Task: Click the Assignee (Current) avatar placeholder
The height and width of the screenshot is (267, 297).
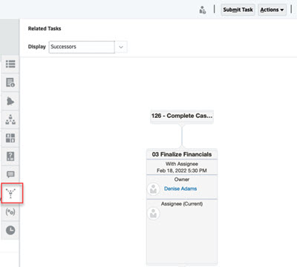Action: tap(154, 214)
